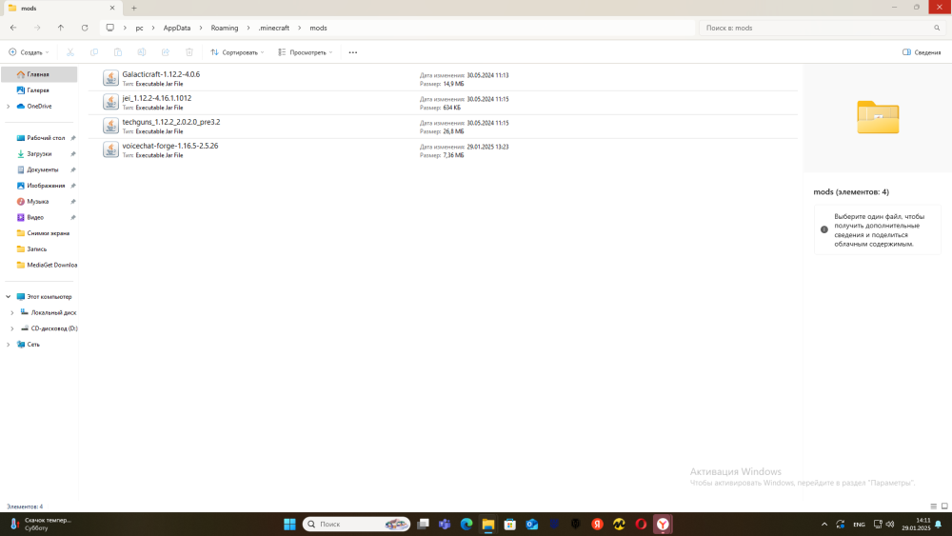Open Музыка in the sidebar
This screenshot has width=952, height=536.
click(40, 201)
